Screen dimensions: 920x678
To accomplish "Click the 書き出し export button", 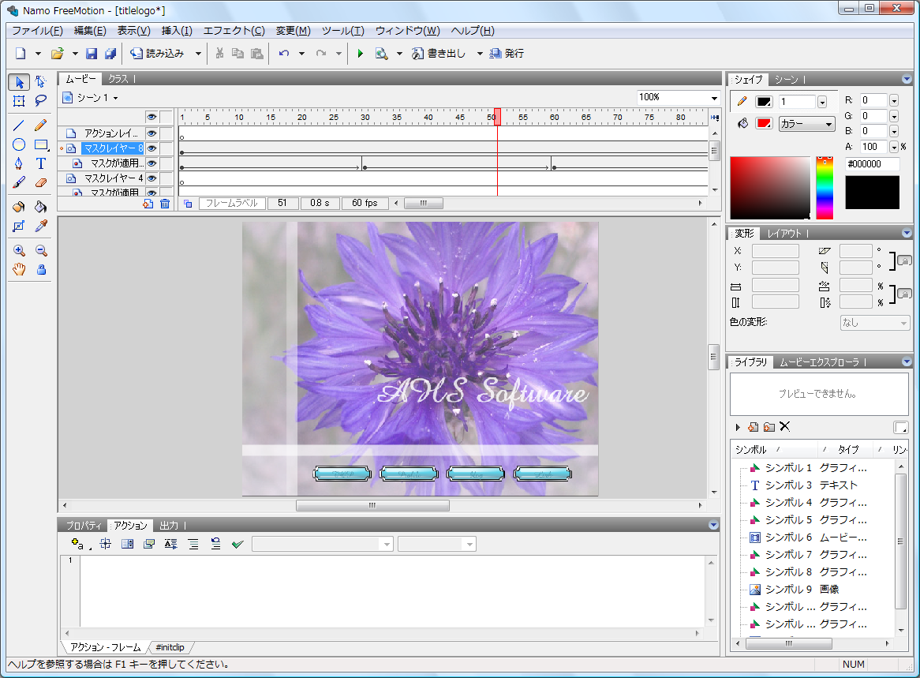I will pos(439,54).
